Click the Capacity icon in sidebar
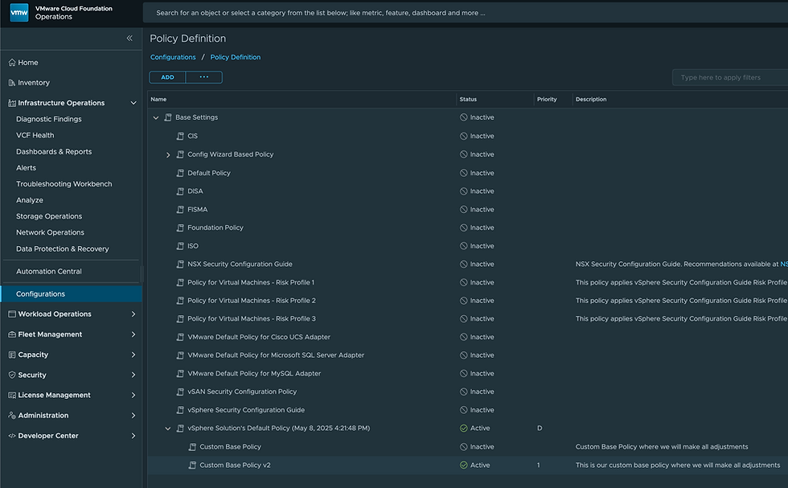Screen dimensions: 788x488 [11, 355]
